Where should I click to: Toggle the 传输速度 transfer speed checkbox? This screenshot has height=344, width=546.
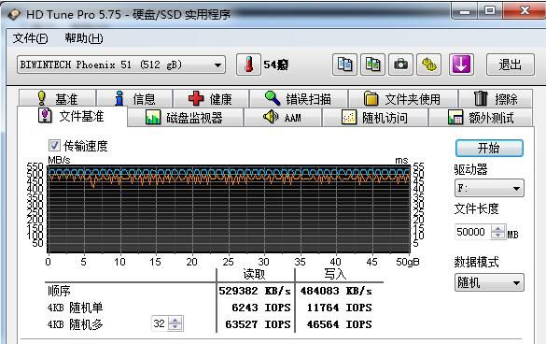pos(54,146)
